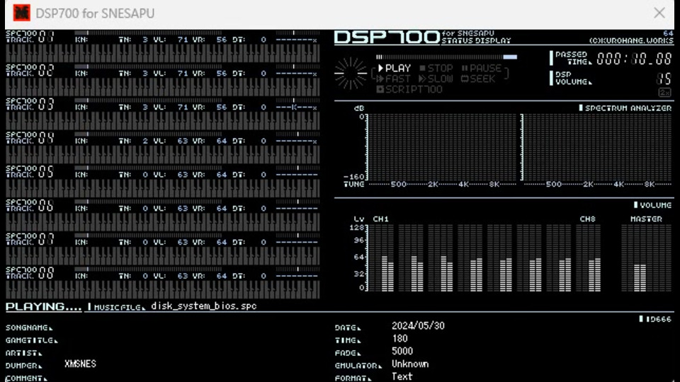Click the playback position bar

click(x=447, y=57)
